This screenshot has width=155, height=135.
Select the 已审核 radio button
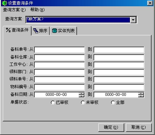pos(53,102)
